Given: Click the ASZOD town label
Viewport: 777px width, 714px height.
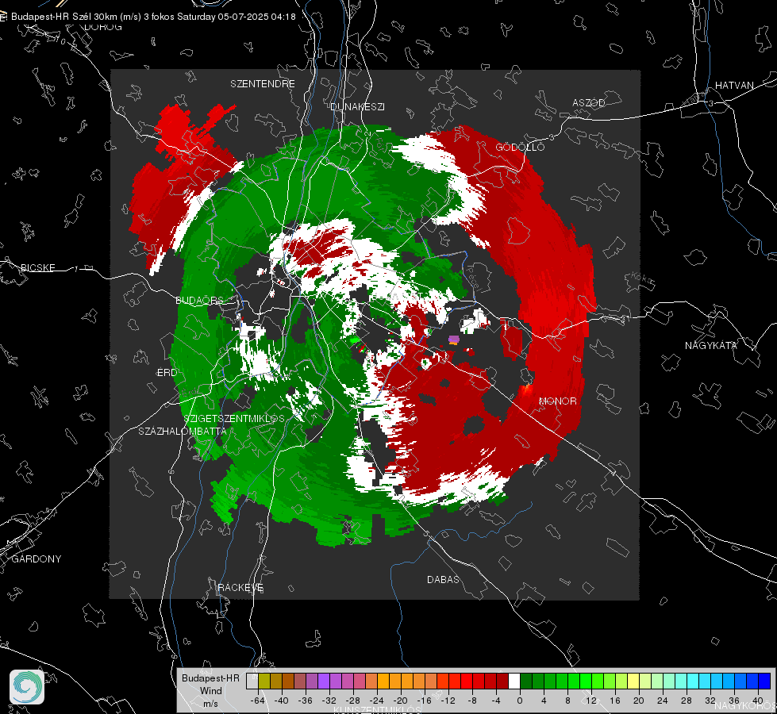Looking at the screenshot, I should point(589,102).
